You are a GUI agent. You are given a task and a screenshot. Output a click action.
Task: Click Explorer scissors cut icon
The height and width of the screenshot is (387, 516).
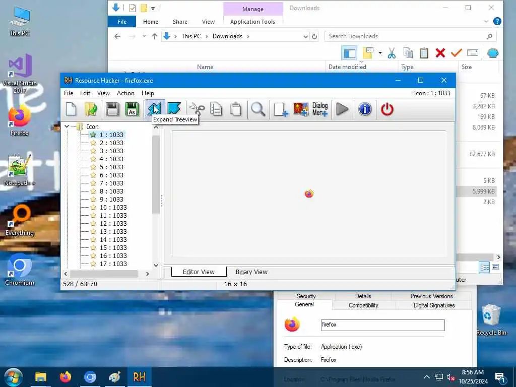pyautogui.click(x=392, y=53)
